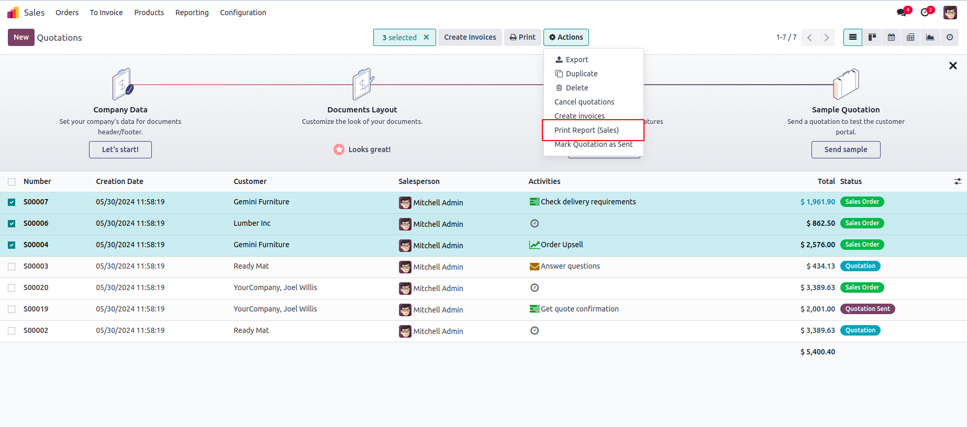
Task: Switch to graph view
Action: tap(930, 37)
